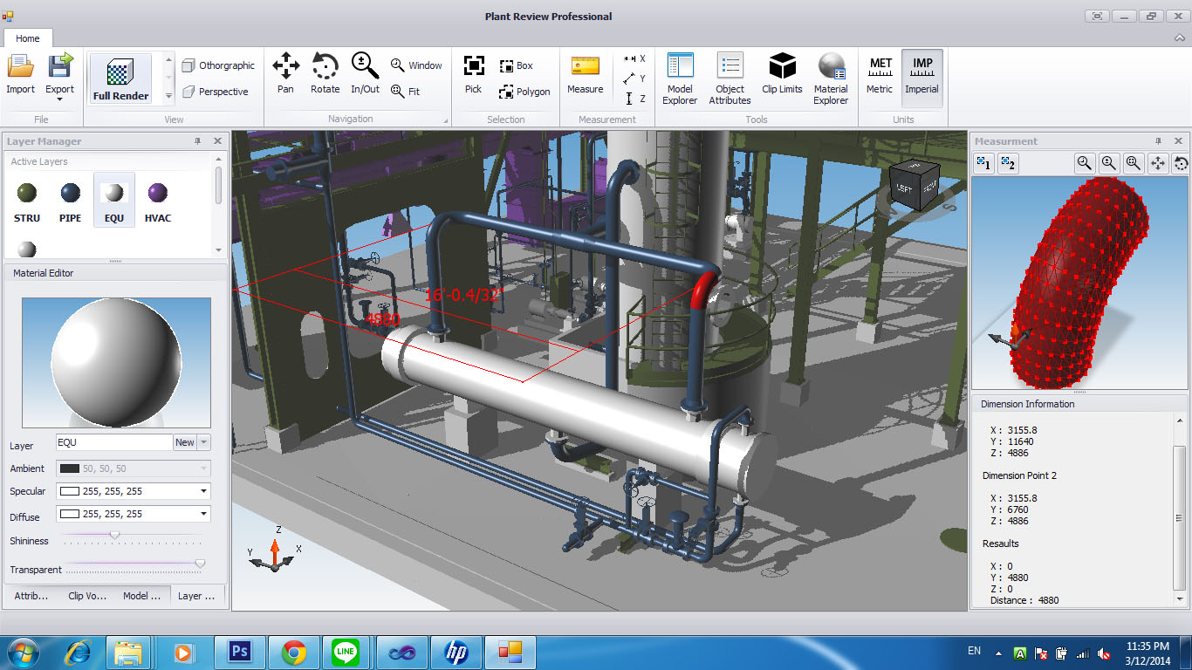
Task: Pin the Layer Manager panel
Action: coord(198,140)
